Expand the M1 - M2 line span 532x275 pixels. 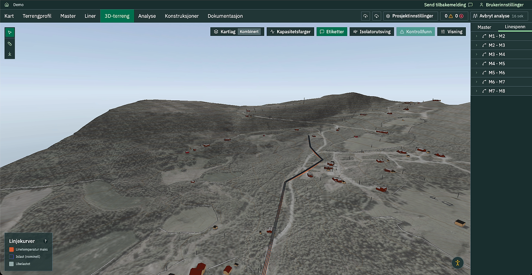tap(476, 36)
